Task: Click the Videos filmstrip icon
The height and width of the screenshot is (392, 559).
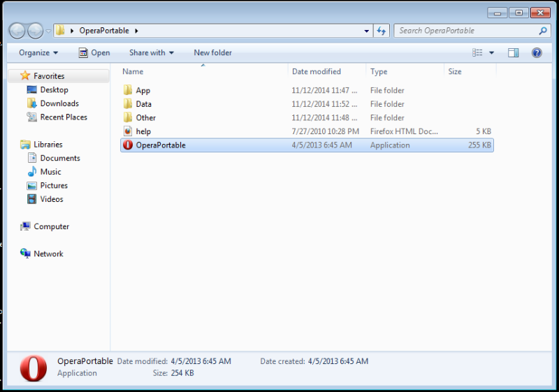Action: pos(31,199)
